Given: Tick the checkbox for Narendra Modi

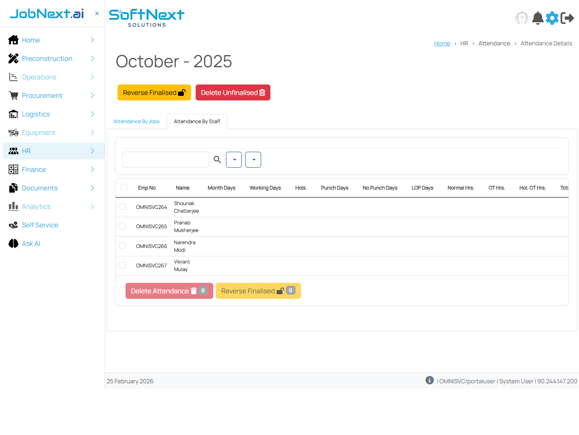Looking at the screenshot, I should [122, 246].
